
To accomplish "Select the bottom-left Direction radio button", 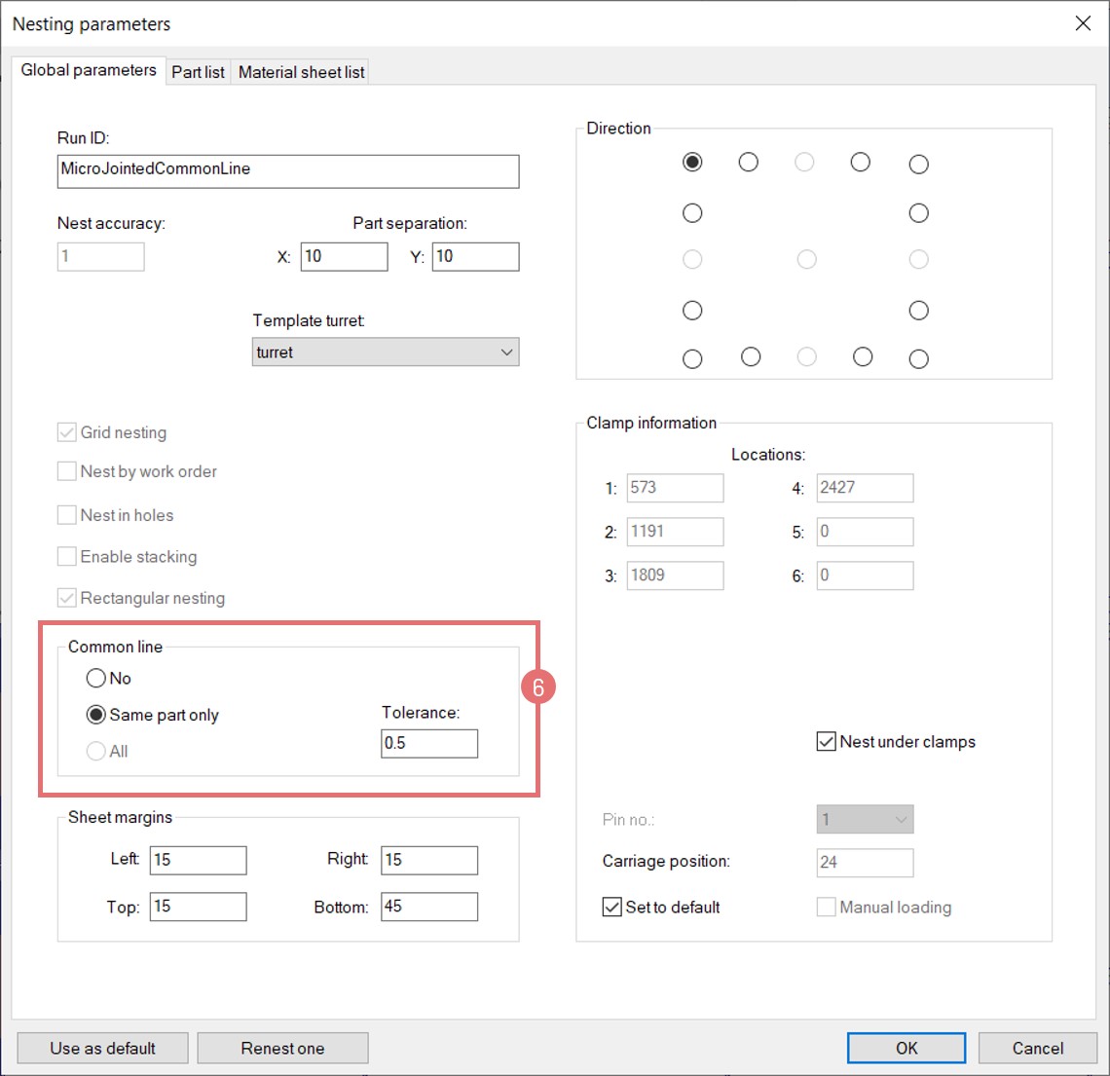I will 692,359.
